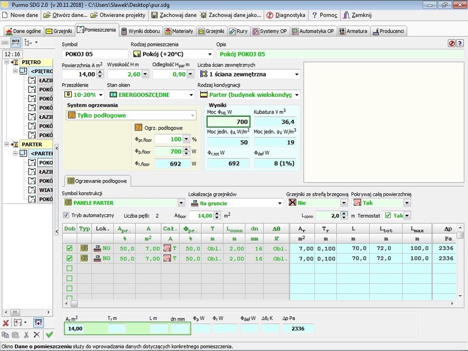Click the question mark help icon
This screenshot has width=468, height=351.
click(460, 43)
